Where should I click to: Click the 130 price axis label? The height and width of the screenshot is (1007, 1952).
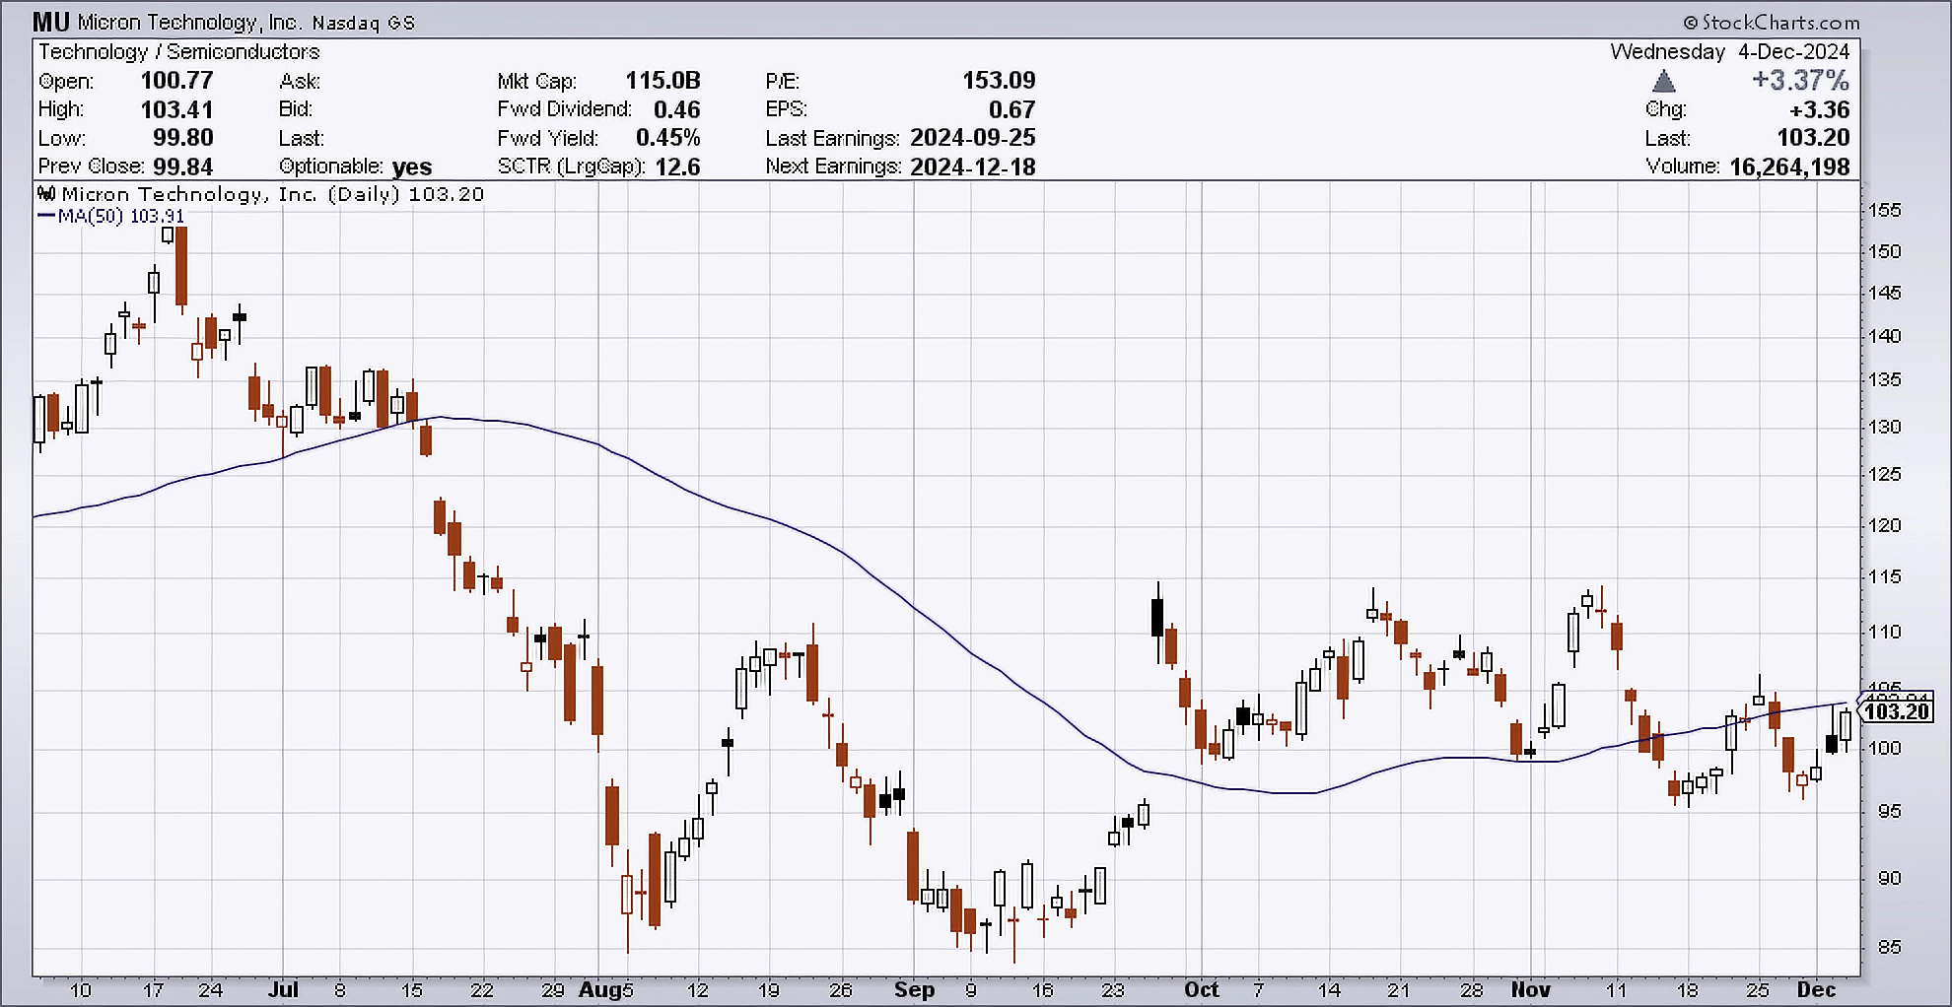pos(1885,427)
